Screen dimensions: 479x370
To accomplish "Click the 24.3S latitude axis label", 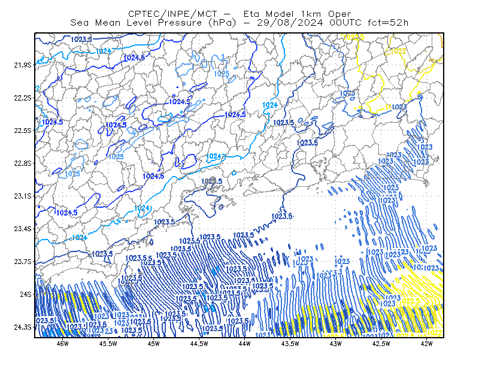I will click(x=23, y=327).
